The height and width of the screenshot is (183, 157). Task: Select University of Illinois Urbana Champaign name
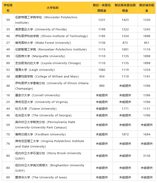(x=53, y=86)
